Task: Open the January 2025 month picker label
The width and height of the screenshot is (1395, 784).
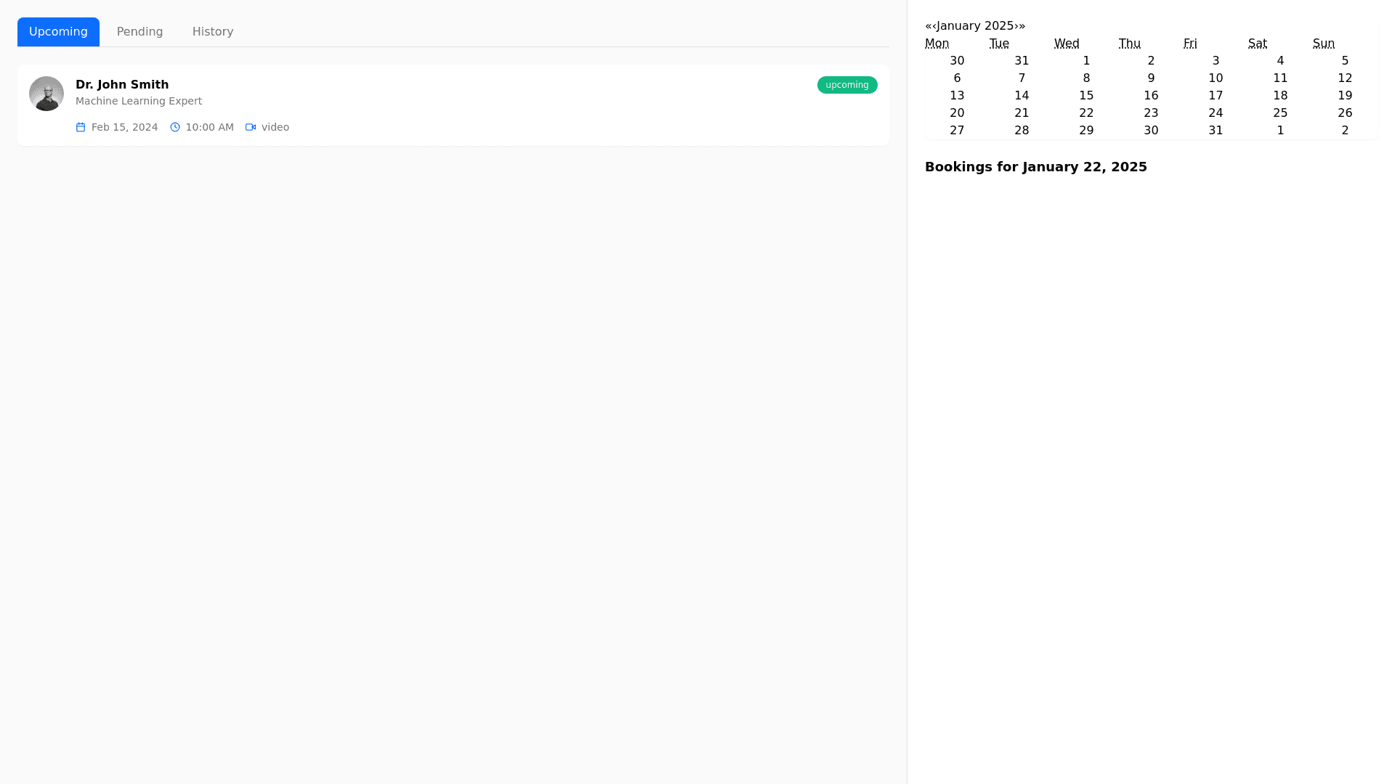Action: 975,26
